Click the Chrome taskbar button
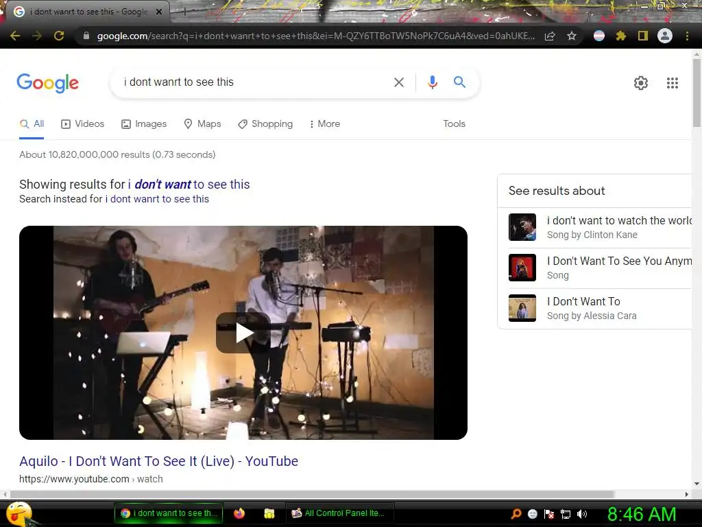Image resolution: width=702 pixels, height=527 pixels. point(169,513)
